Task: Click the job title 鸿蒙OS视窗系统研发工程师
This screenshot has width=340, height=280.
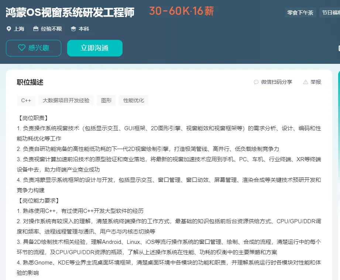Action: pyautogui.click(x=70, y=12)
